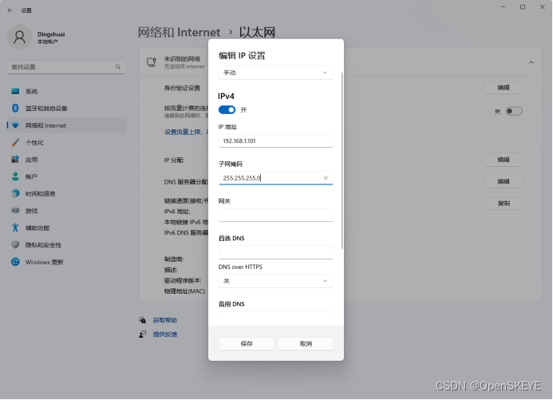Screen dimensions: 553x400
Task: Click the 游戏 gamepad icon
Action: (x=15, y=211)
